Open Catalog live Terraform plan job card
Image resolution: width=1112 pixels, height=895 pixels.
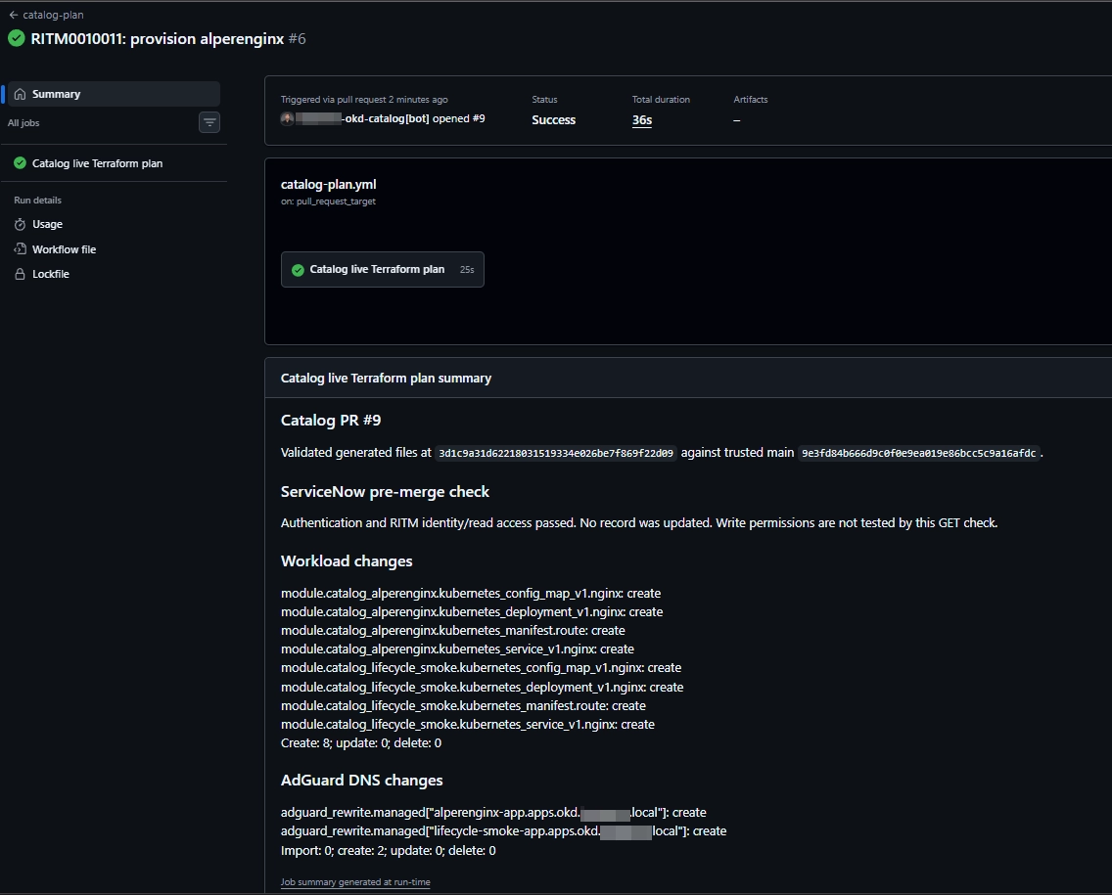pyautogui.click(x=382, y=269)
